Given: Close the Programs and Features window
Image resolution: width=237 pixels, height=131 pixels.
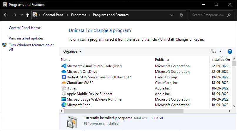Looking at the screenshot, I should click(230, 4).
